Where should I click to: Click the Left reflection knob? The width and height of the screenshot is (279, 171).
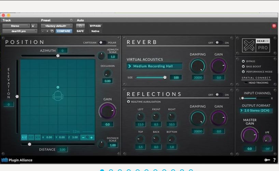click(x=140, y=117)
